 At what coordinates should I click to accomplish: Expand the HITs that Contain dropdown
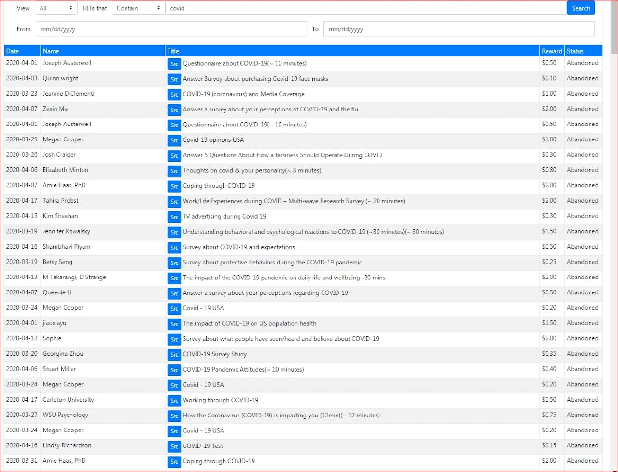[x=138, y=8]
